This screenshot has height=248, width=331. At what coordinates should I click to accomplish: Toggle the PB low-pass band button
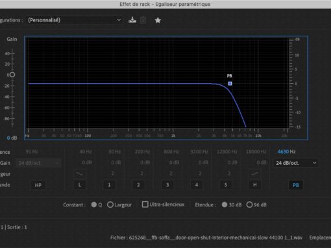(296, 185)
